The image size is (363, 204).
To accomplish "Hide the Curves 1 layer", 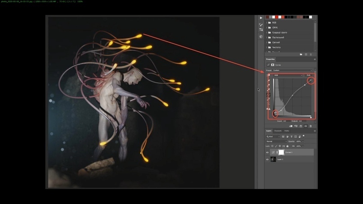I will (267, 152).
